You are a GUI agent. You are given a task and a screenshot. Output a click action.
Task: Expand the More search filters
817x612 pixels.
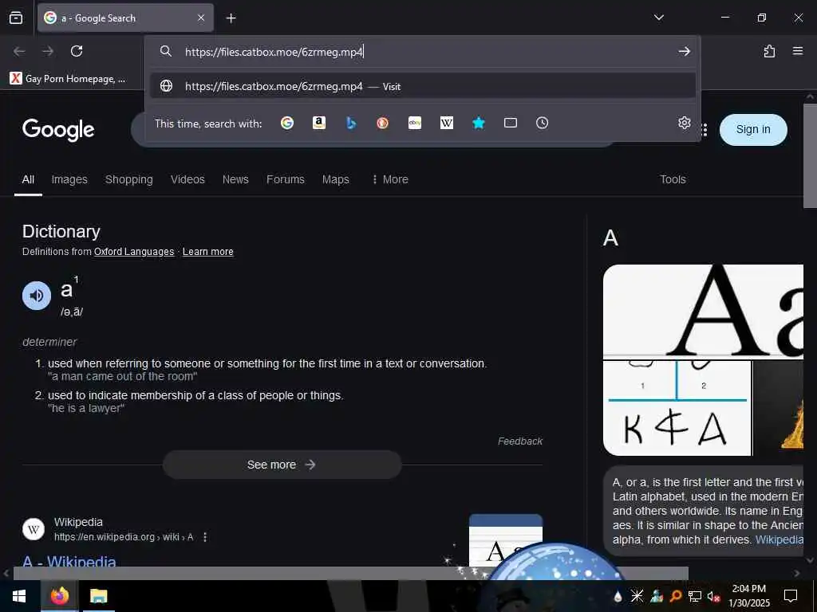coord(390,179)
